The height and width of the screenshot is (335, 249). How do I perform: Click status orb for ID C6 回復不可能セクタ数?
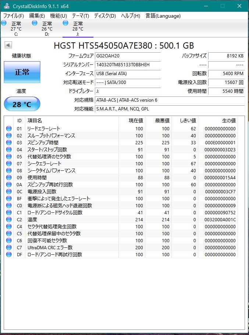[x=9, y=240]
